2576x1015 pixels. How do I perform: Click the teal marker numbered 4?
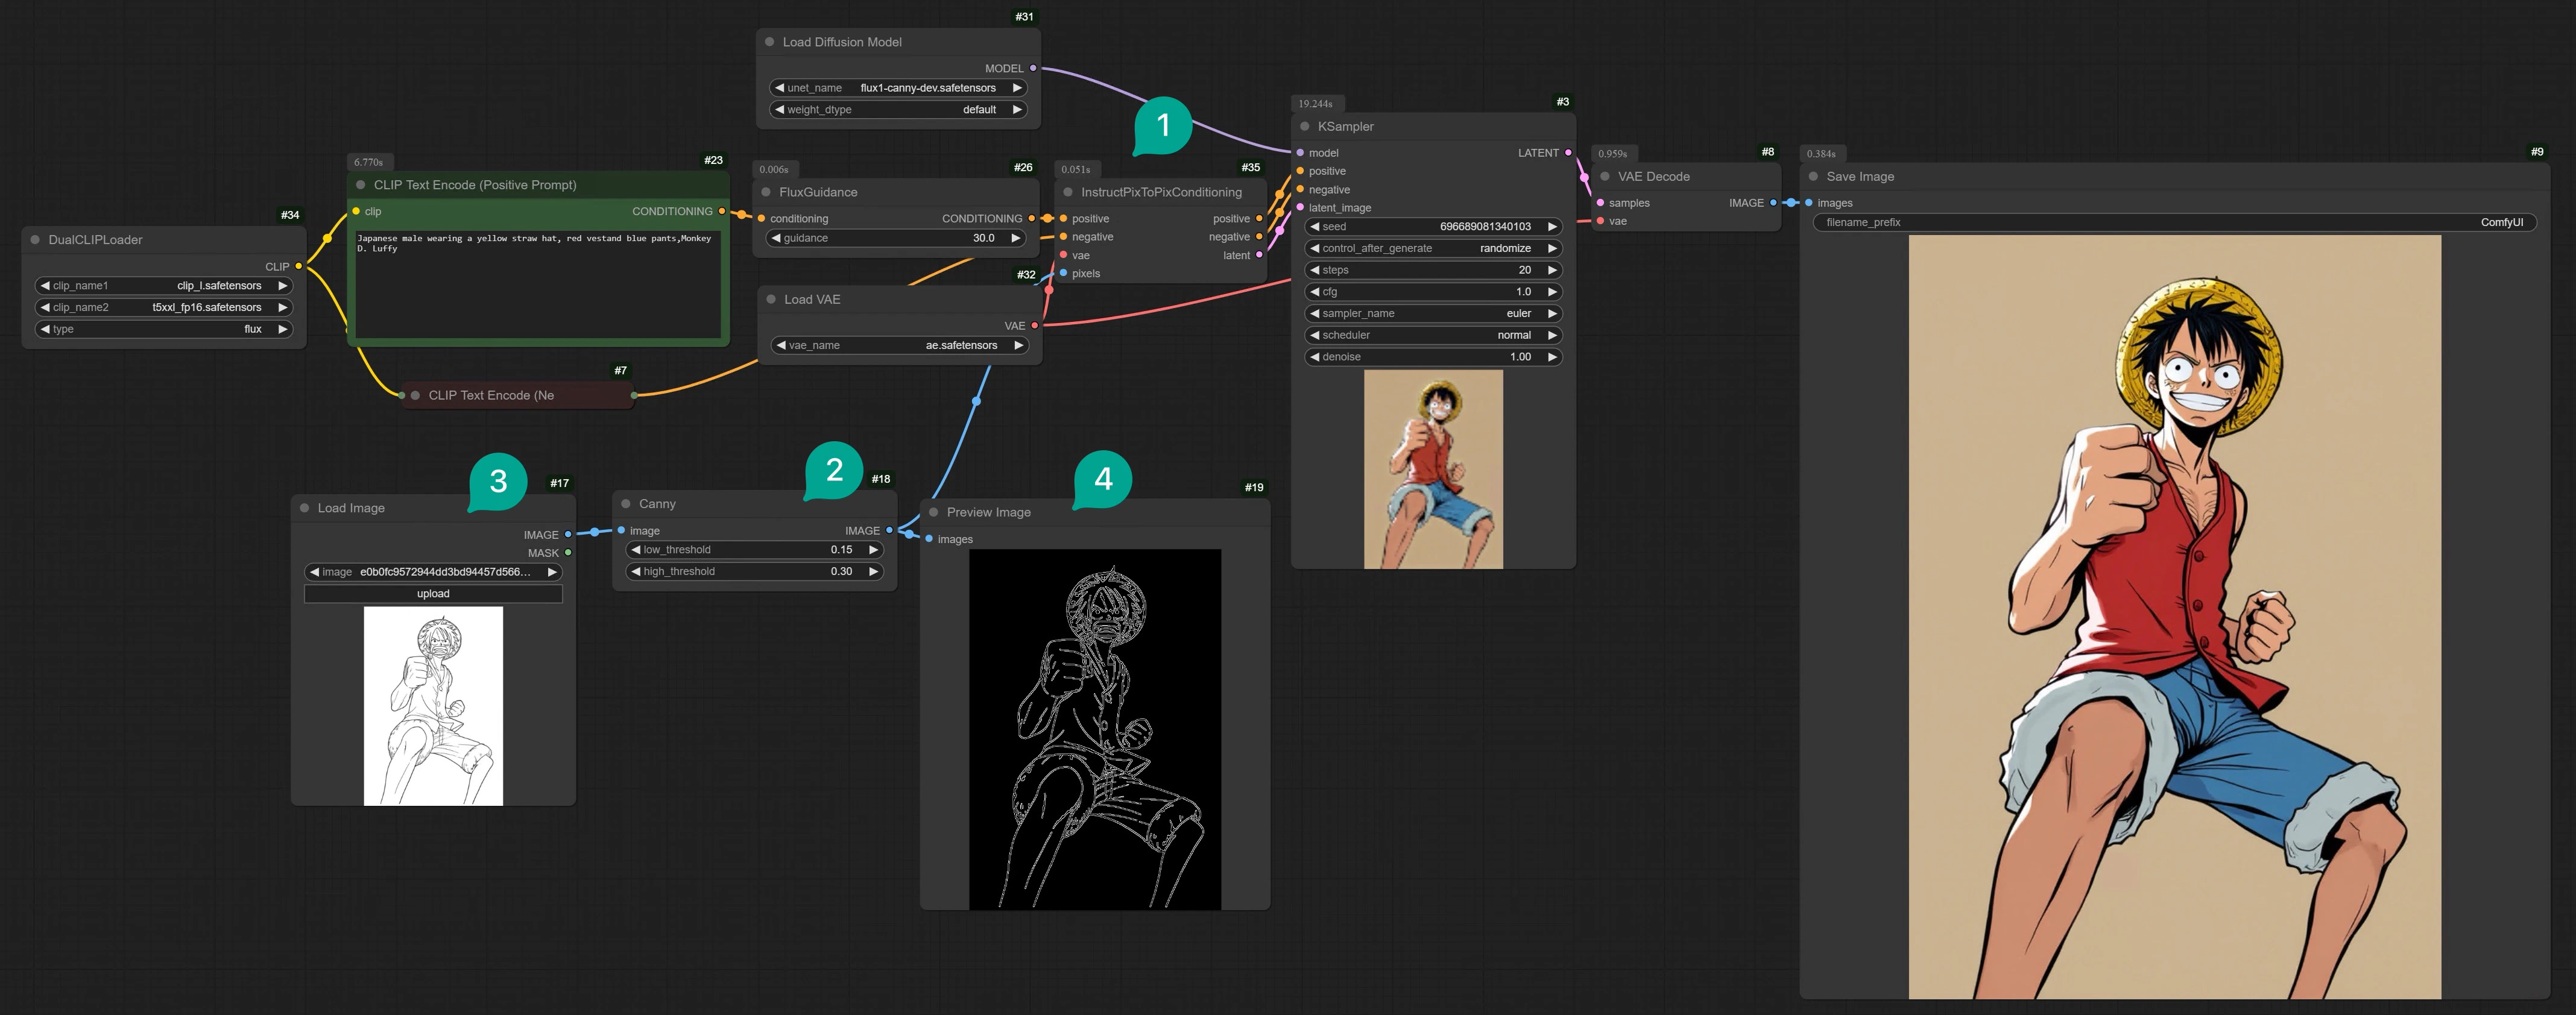[1103, 479]
